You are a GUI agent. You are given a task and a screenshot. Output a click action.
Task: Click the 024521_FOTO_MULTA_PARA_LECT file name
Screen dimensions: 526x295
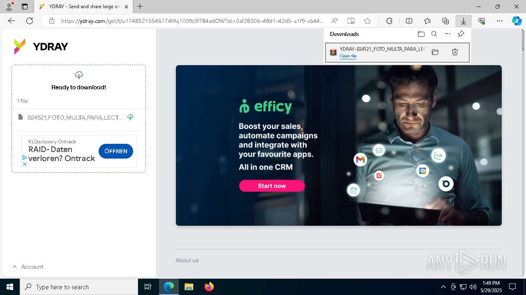(75, 118)
